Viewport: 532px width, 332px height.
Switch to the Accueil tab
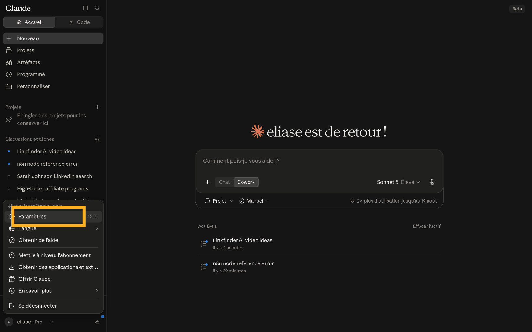tap(29, 22)
